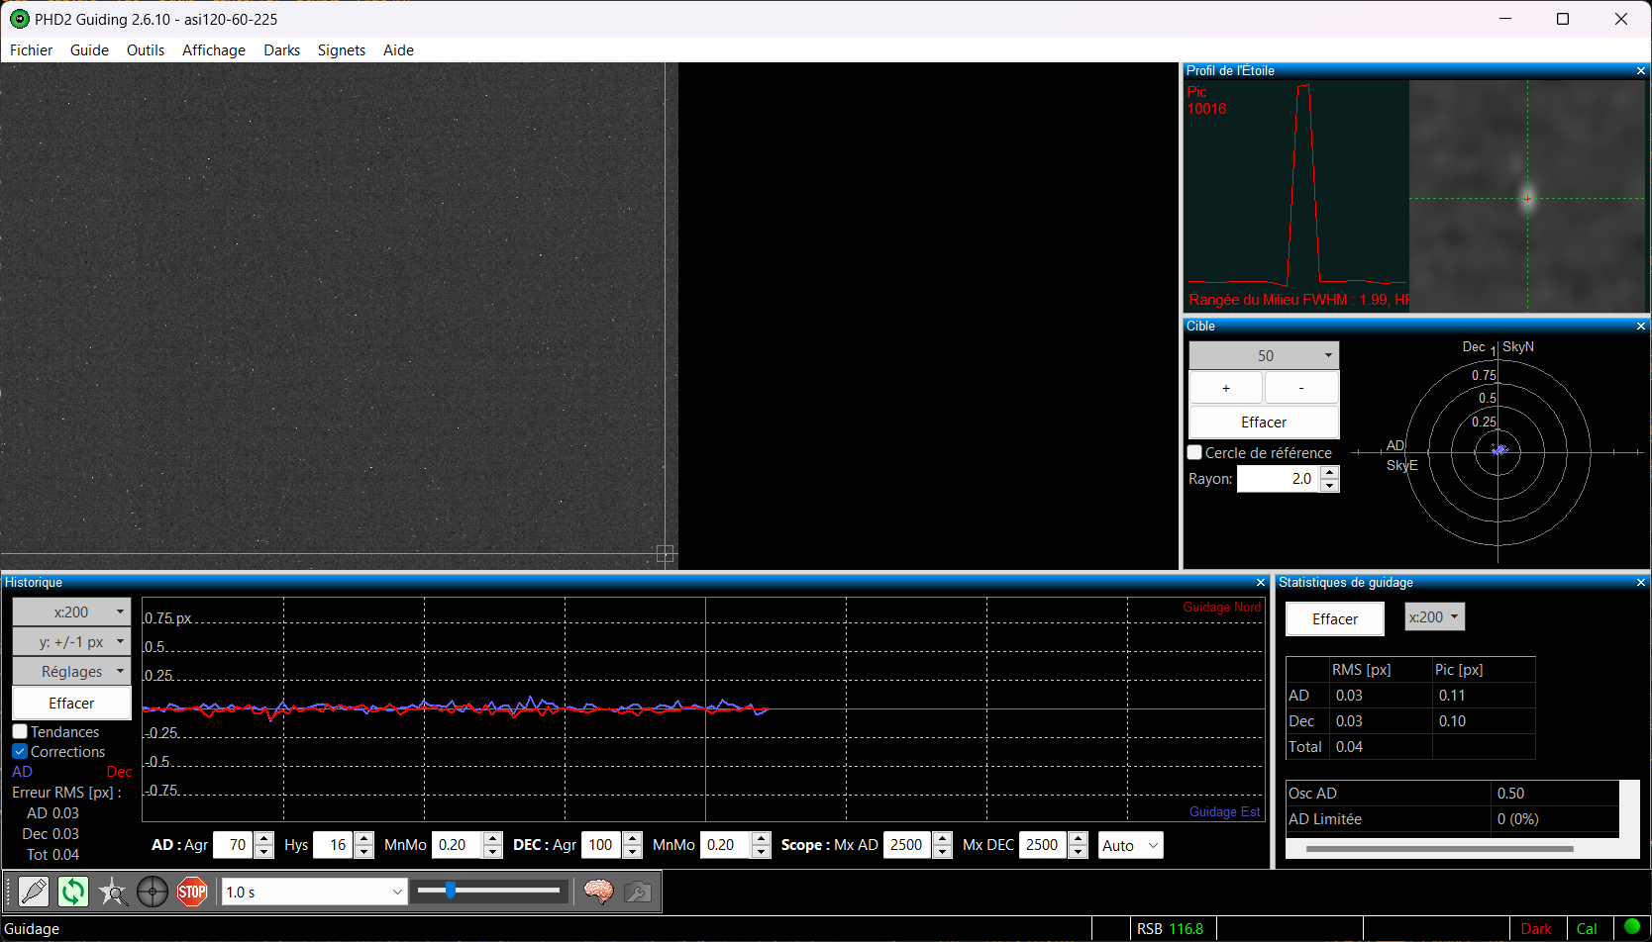This screenshot has height=942, width=1652.
Task: Click the DEC MnMo field
Action: click(726, 845)
